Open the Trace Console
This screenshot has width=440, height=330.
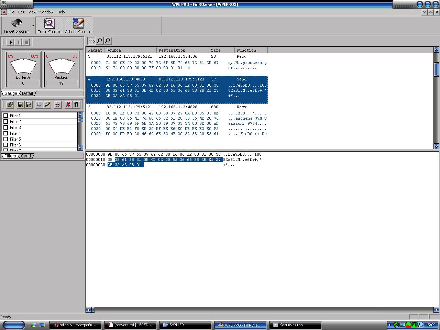pyautogui.click(x=49, y=25)
